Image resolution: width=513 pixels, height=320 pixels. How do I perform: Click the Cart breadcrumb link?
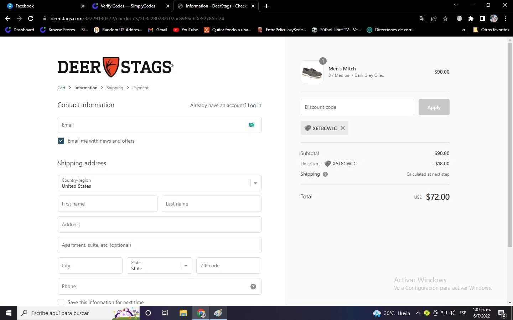[61, 88]
